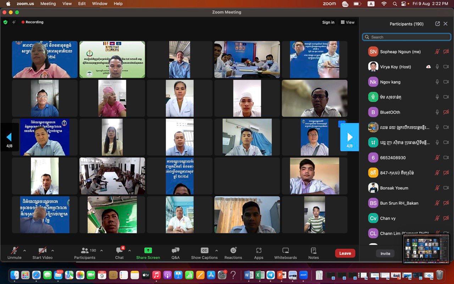Open the Help menu
This screenshot has width=454, height=284.
[118, 4]
